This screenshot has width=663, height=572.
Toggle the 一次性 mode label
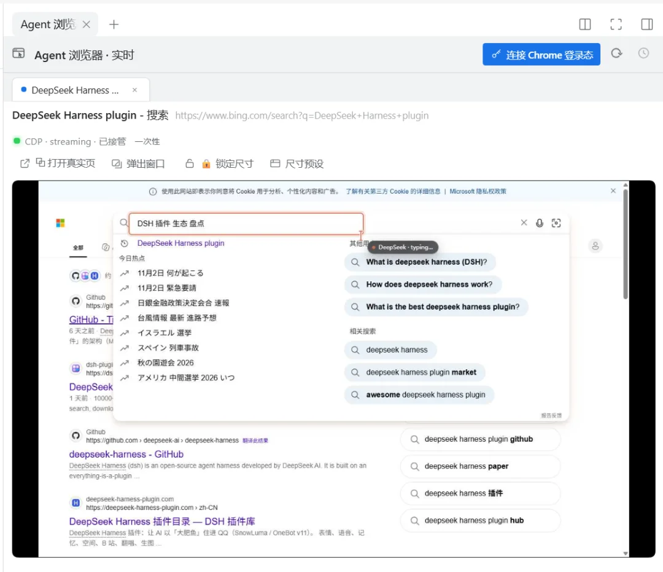point(147,141)
